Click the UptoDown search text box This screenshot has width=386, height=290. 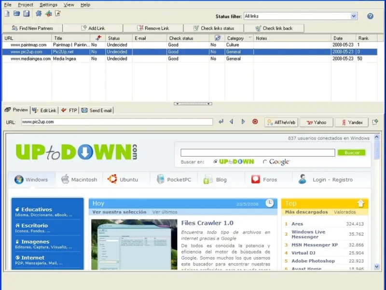click(258, 153)
